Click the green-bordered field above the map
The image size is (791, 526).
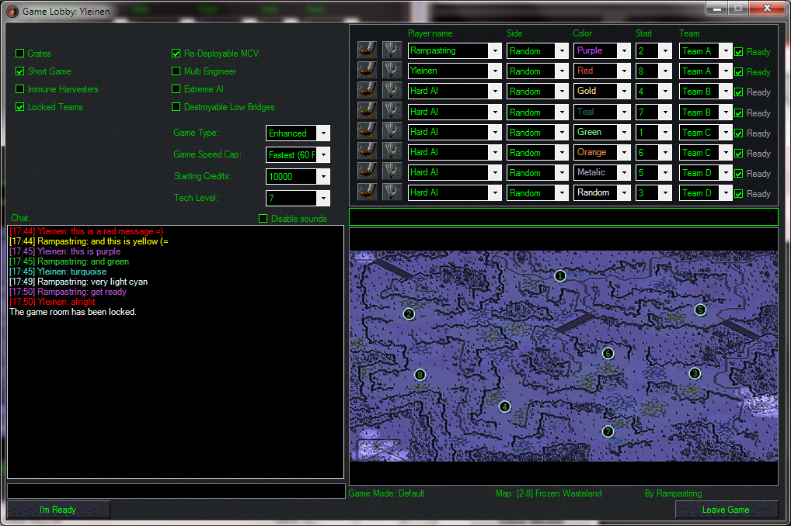563,217
